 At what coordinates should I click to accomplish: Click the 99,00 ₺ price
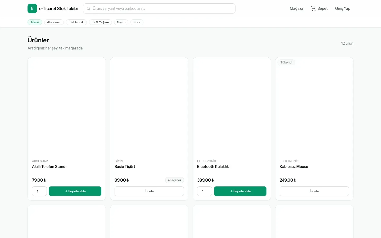point(122,180)
